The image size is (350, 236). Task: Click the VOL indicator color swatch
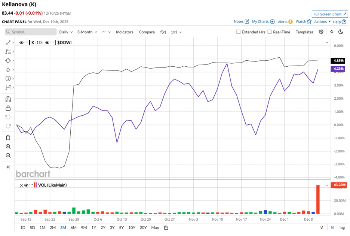pyautogui.click(x=35, y=185)
